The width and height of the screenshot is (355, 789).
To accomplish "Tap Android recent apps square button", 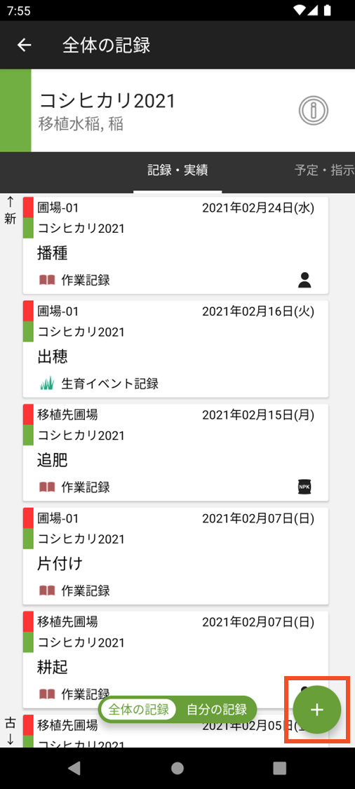I will point(279,768).
